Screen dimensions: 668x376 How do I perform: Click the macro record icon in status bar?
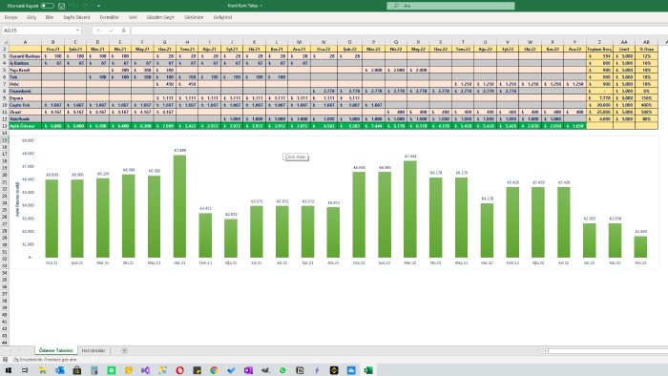click(5, 360)
